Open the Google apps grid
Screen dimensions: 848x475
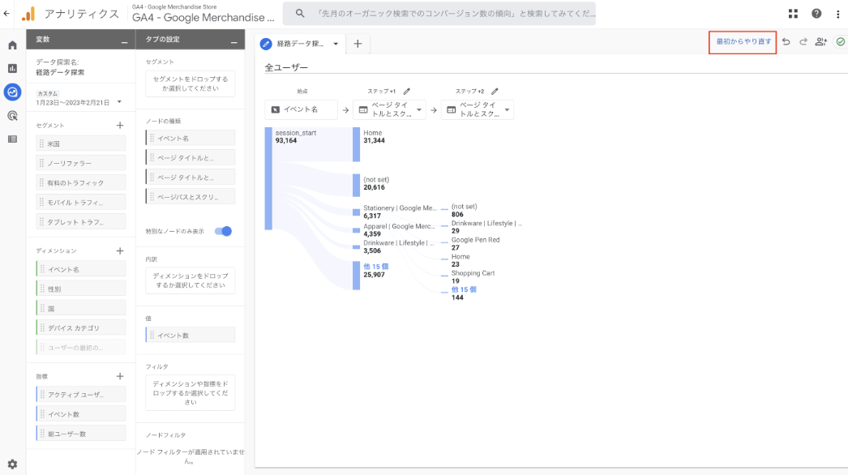[793, 14]
